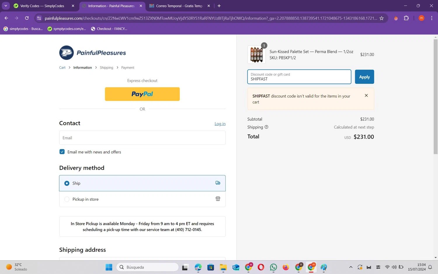Click the PainfulPleasures logo
438x274 pixels.
pyautogui.click(x=93, y=53)
